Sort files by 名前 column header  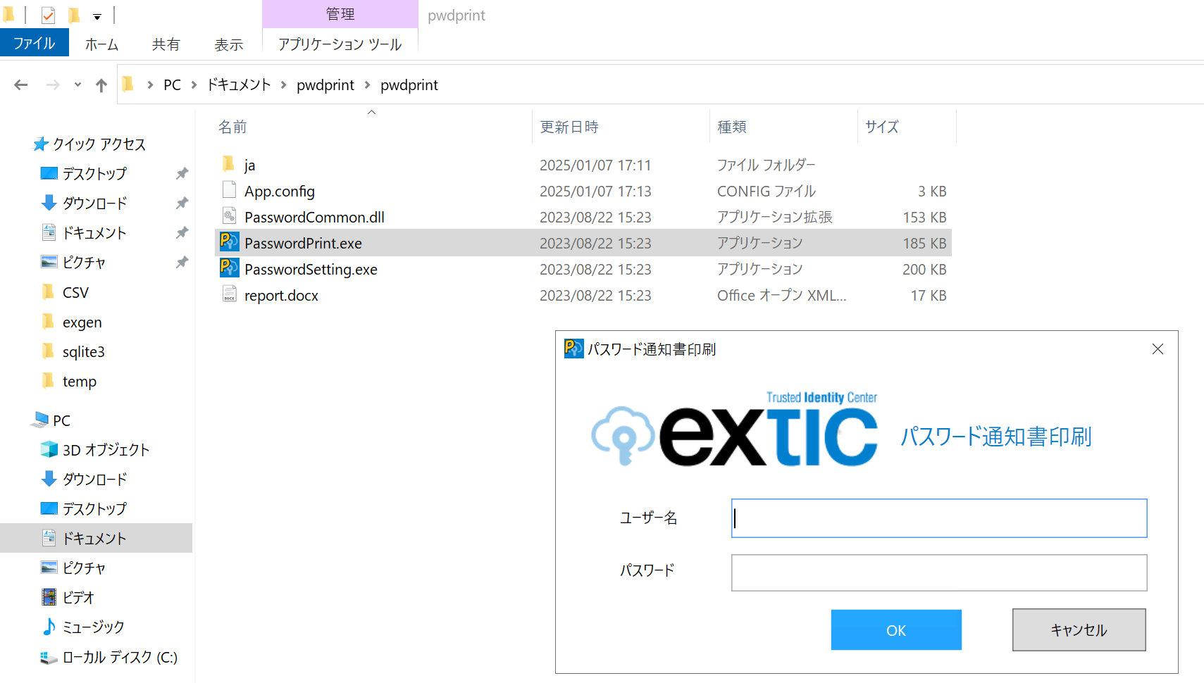(x=232, y=127)
